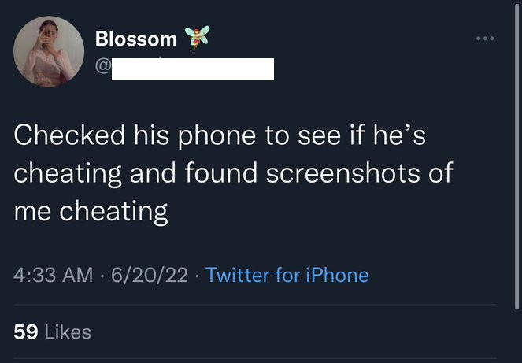
Task: Open the Blossom display name profile link
Action: coord(135,38)
